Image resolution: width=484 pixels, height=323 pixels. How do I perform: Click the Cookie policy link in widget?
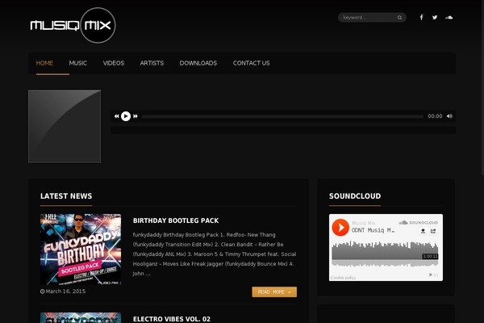click(x=343, y=278)
